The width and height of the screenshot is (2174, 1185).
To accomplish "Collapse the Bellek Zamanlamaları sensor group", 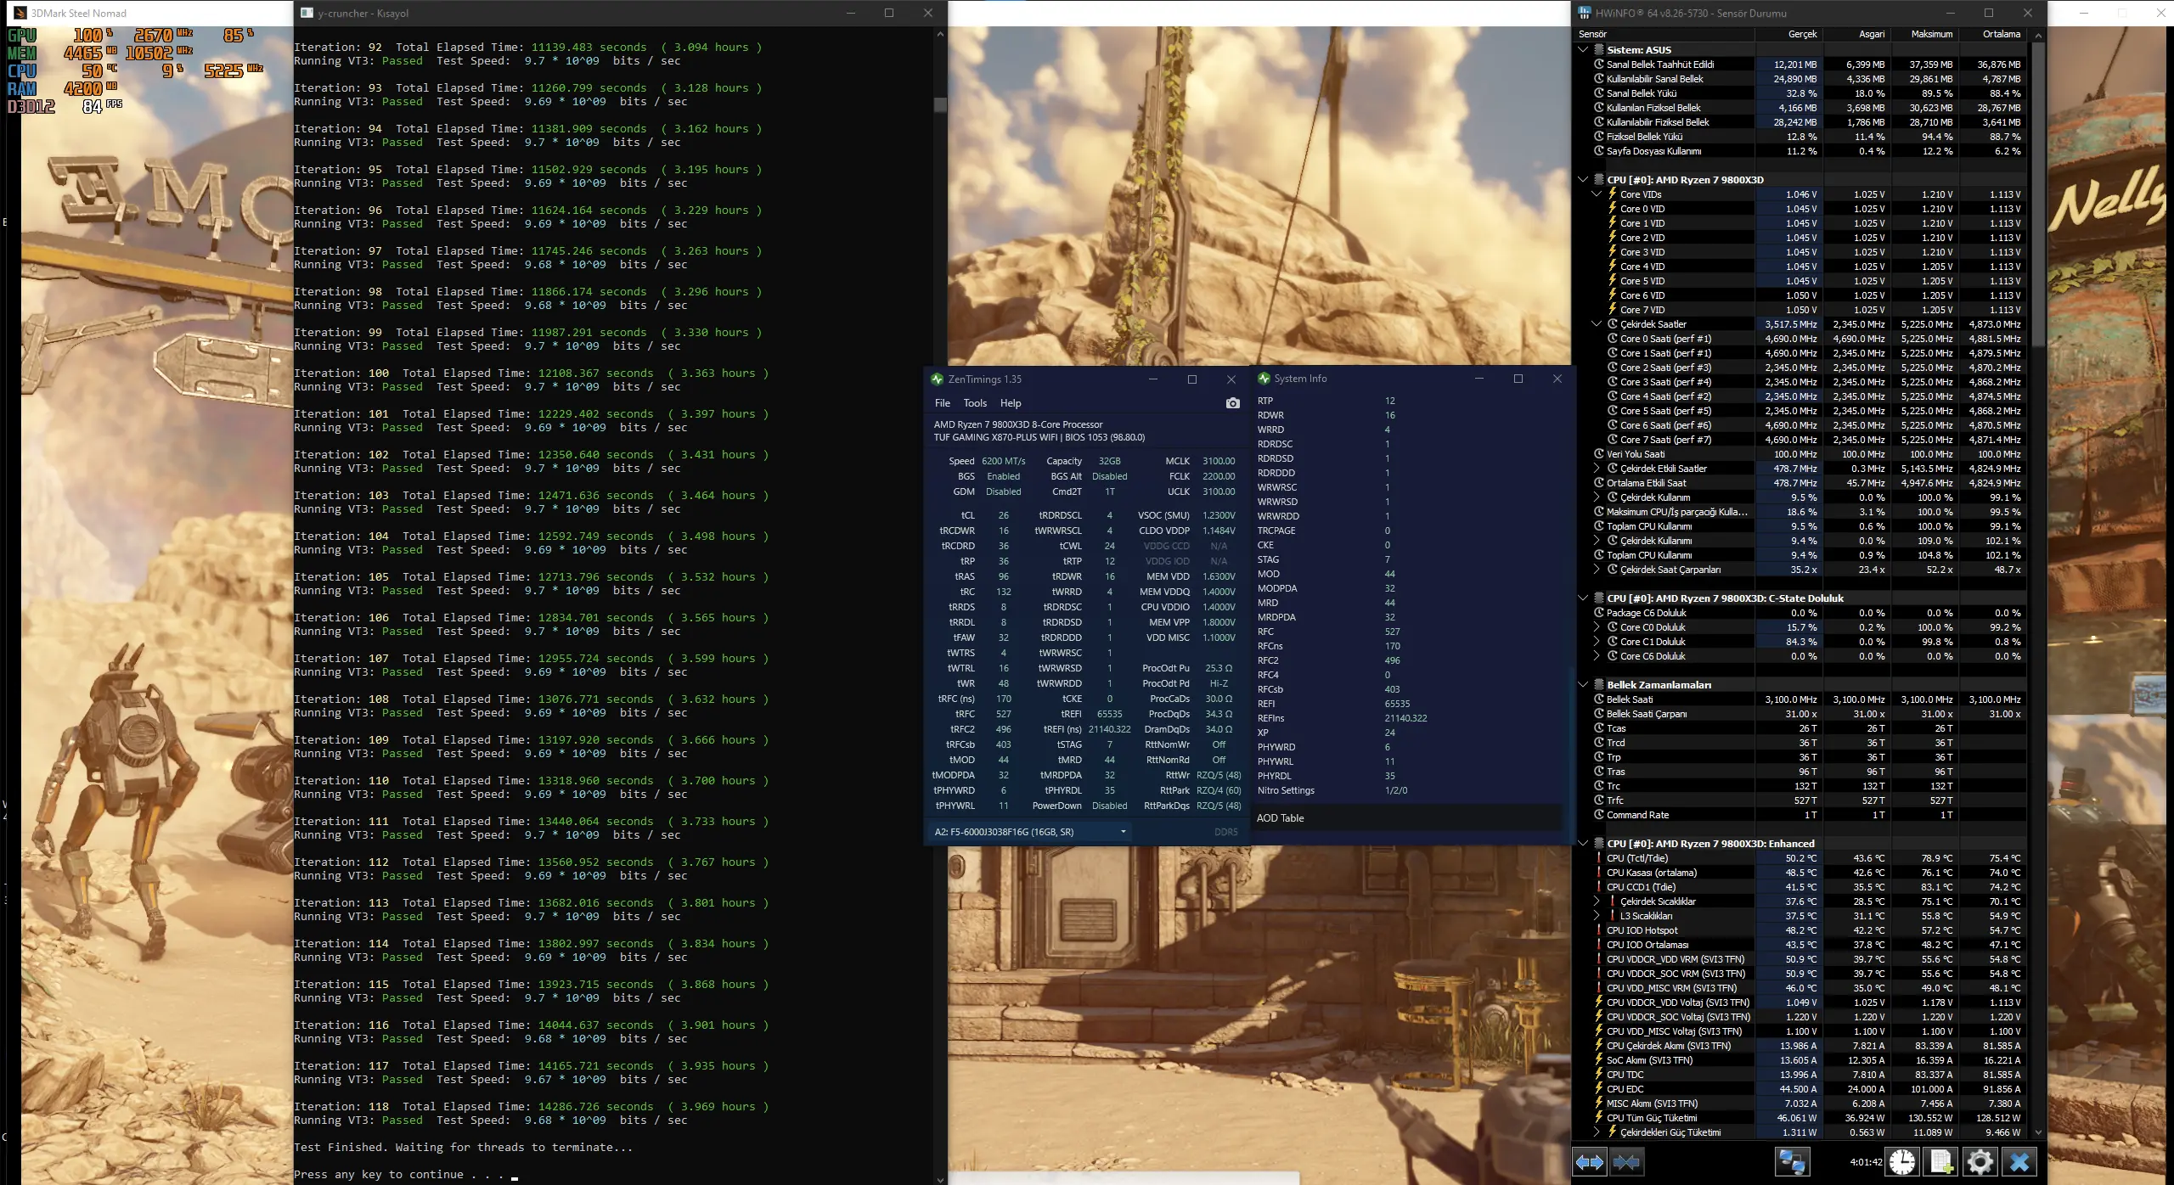I will [1583, 684].
